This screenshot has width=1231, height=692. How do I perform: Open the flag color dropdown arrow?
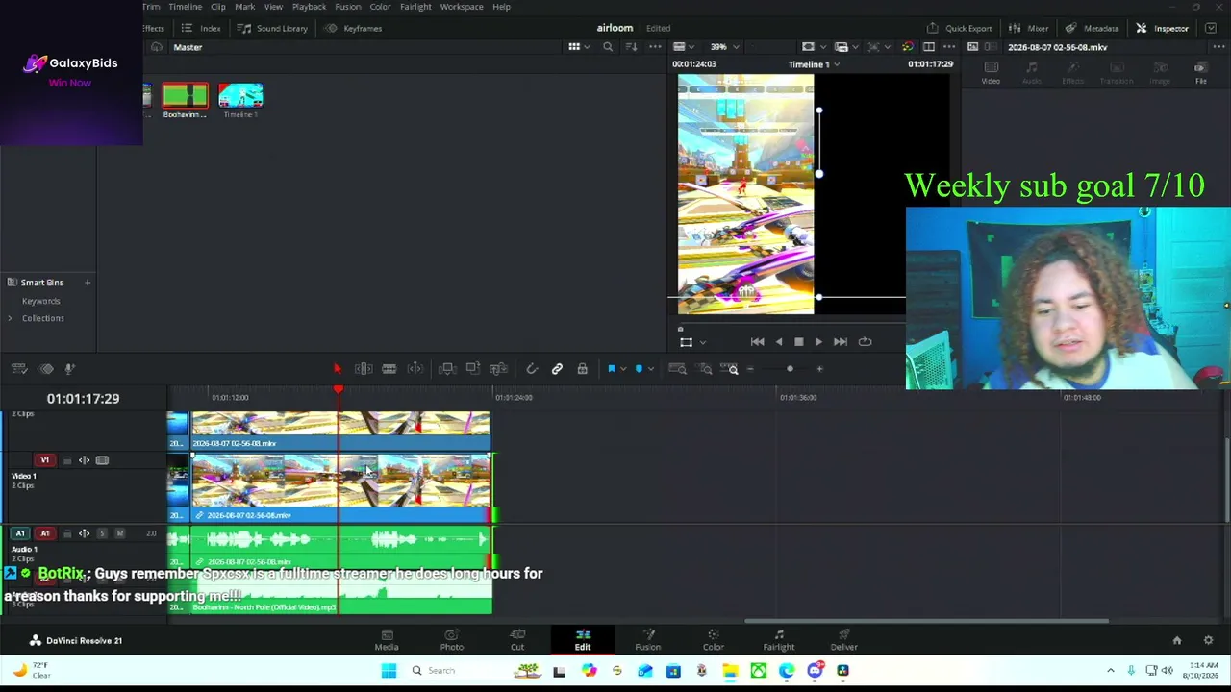click(x=623, y=369)
